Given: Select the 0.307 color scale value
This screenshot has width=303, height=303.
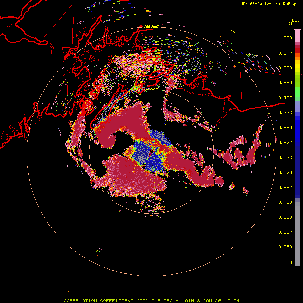Looking at the screenshot, I should 285,232.
